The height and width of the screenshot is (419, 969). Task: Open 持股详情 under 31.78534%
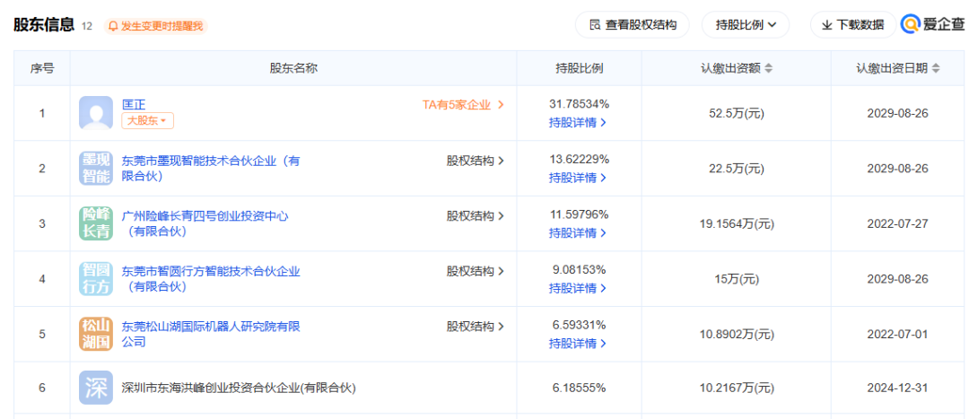[x=578, y=122]
